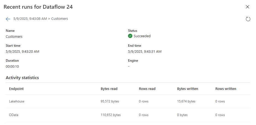Click the Rows written column header
Image resolution: width=256 pixels, height=125 pixels.
(x=226, y=89)
